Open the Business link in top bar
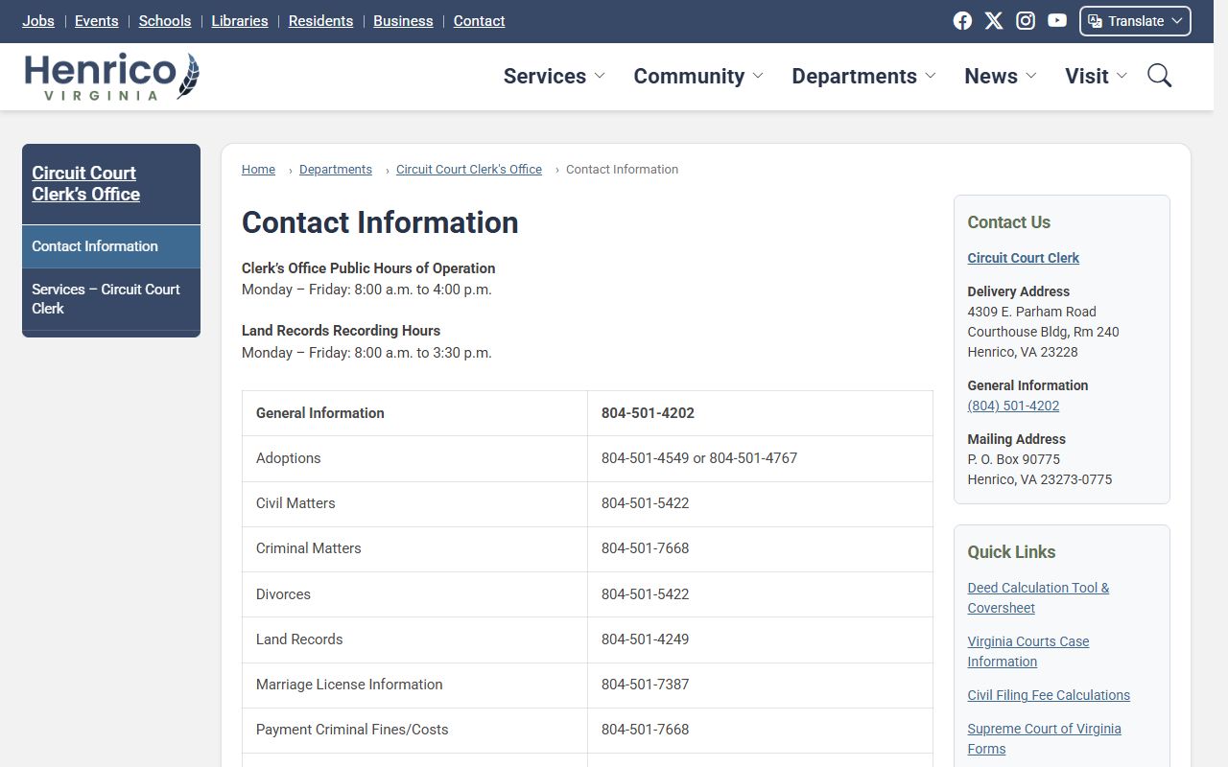The width and height of the screenshot is (1228, 767). [403, 21]
